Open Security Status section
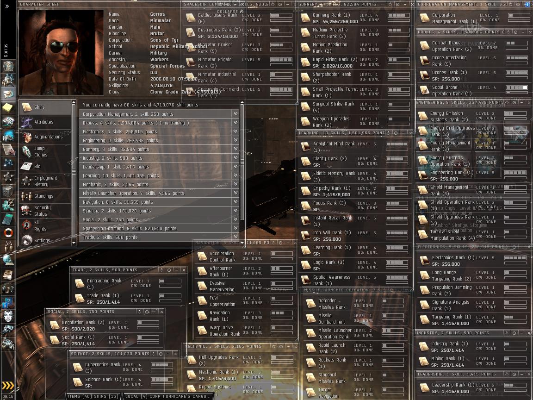Screen dimensions: 533x400 click(x=45, y=211)
